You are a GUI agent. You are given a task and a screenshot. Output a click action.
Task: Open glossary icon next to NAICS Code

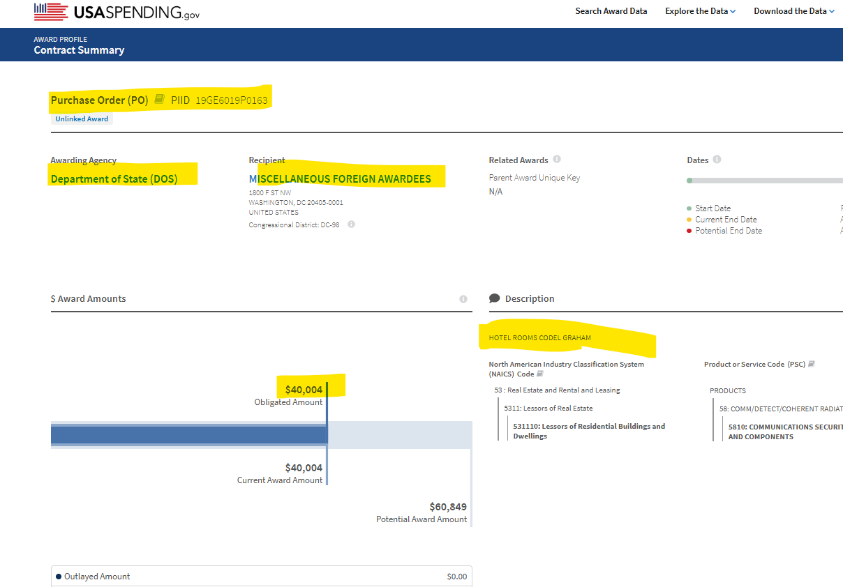[540, 374]
